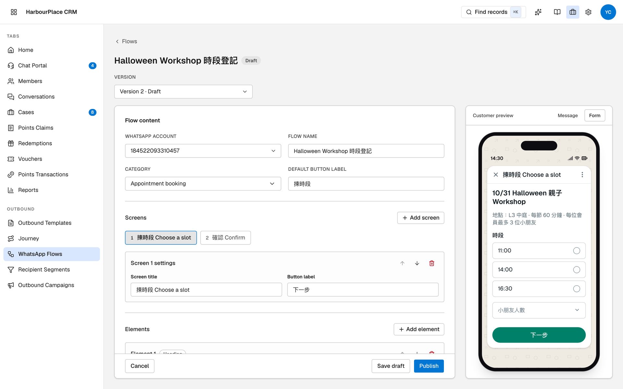This screenshot has width=623, height=389.
Task: Expand 小朋友人數 dropdown in preview
Action: [x=539, y=310]
